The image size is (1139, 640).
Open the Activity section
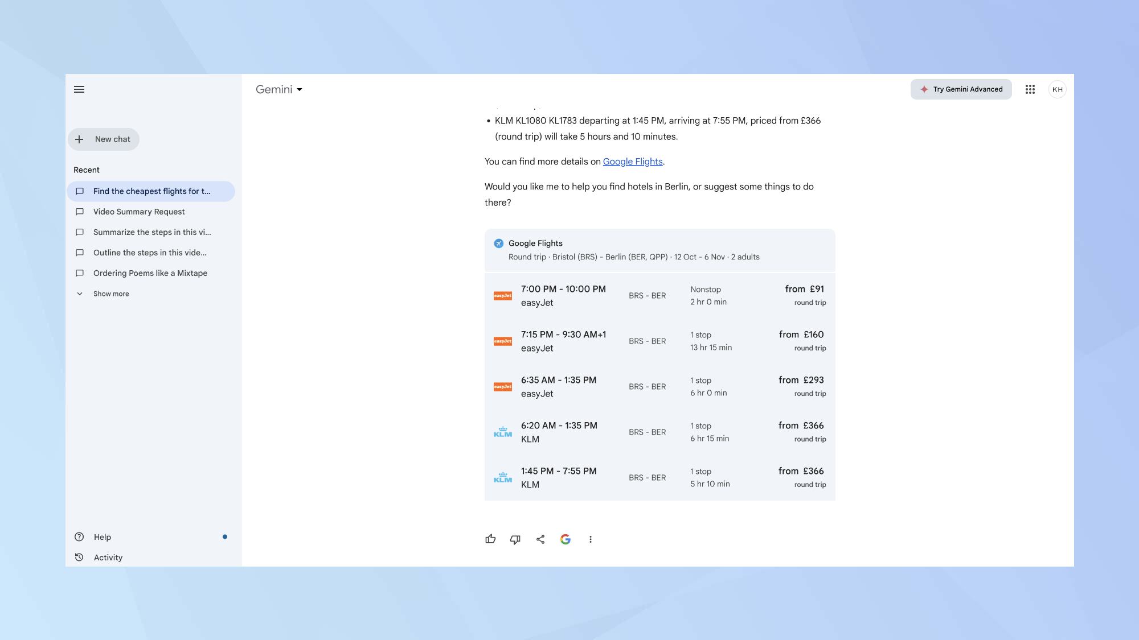click(107, 557)
